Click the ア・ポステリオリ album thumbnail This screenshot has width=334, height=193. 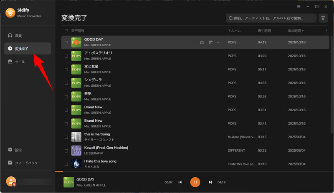(76, 56)
